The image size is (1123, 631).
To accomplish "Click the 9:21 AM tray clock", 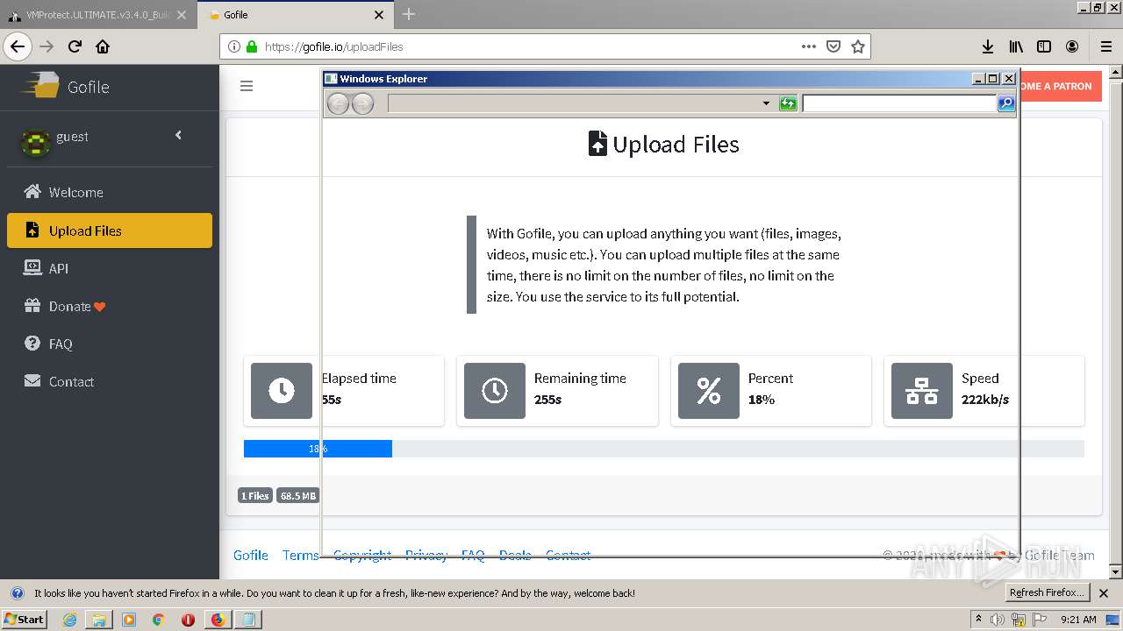I will 1078,620.
